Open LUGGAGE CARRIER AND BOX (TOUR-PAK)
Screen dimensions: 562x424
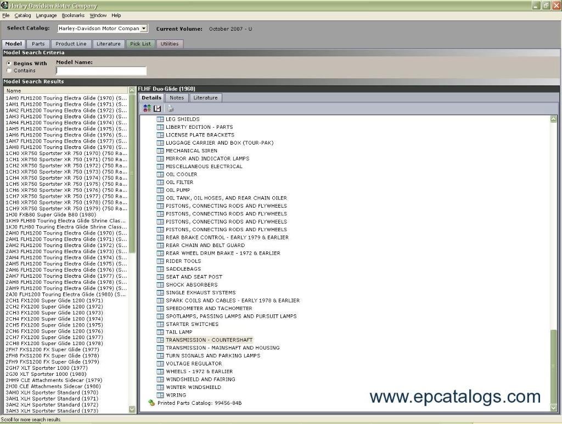(220, 143)
